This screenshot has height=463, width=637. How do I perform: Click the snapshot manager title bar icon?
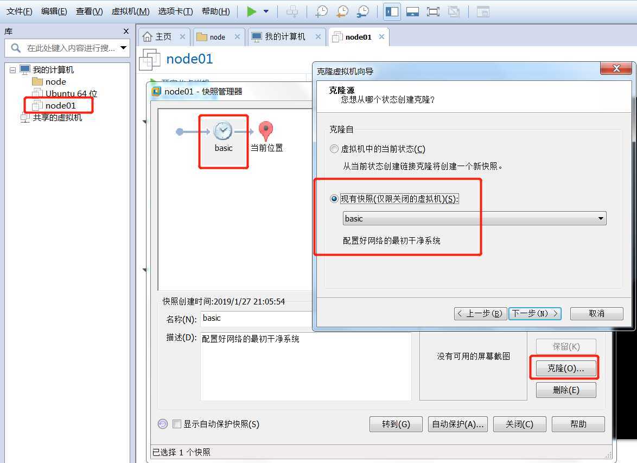point(156,92)
